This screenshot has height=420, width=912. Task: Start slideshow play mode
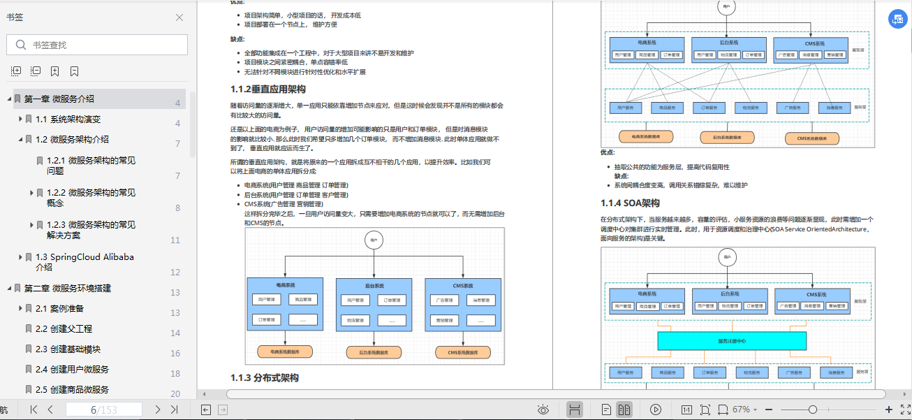[656, 410]
